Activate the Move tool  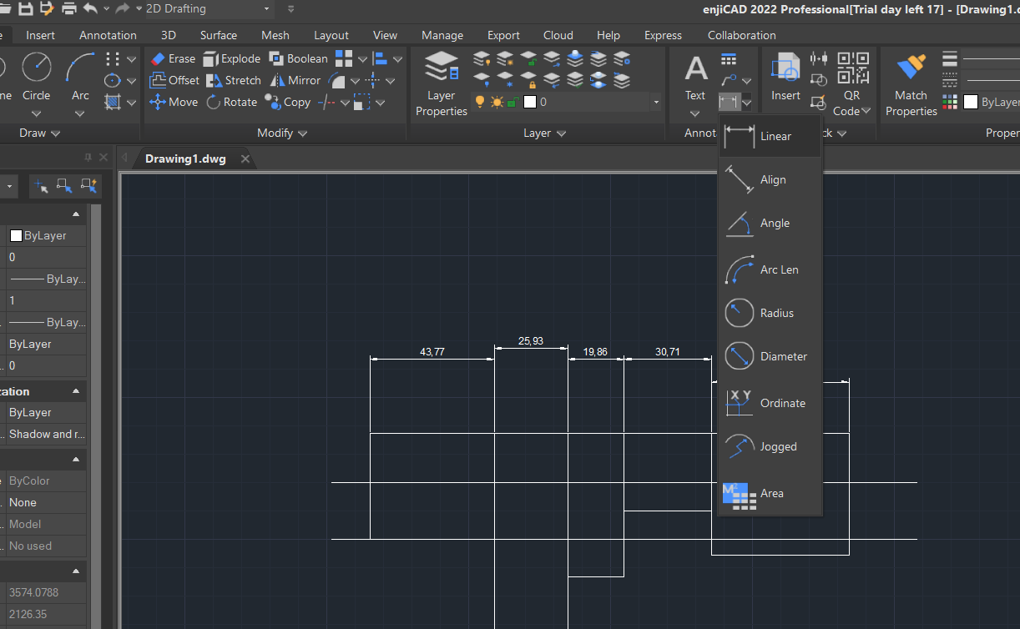click(174, 102)
